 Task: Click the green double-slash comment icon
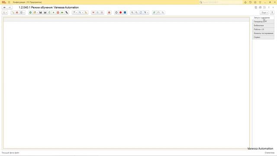point(154,13)
